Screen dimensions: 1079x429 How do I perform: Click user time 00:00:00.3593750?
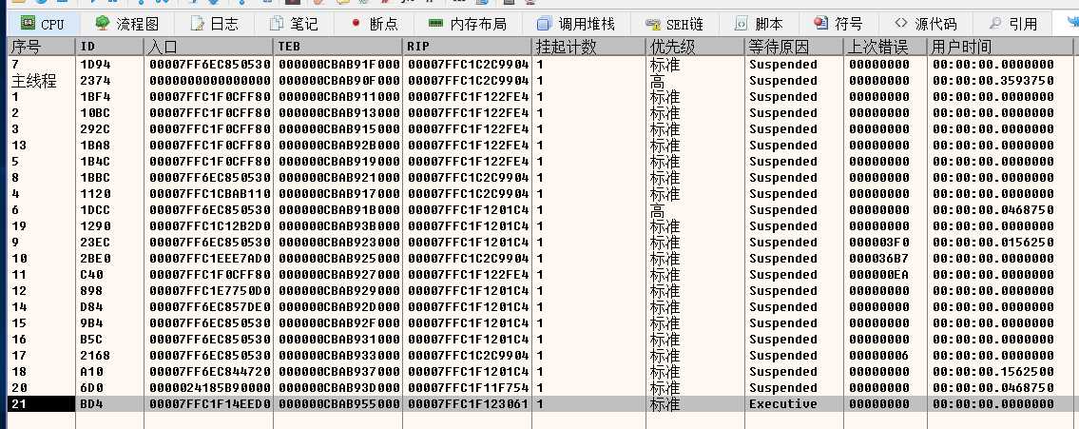coord(993,81)
